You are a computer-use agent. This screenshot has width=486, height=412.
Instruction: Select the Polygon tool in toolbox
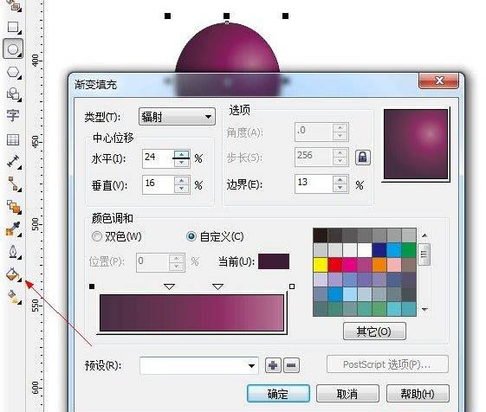click(x=13, y=72)
